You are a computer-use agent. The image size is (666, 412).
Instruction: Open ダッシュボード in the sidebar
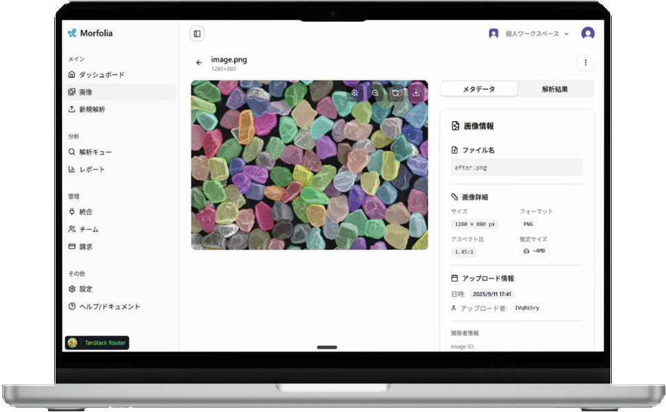pos(101,74)
